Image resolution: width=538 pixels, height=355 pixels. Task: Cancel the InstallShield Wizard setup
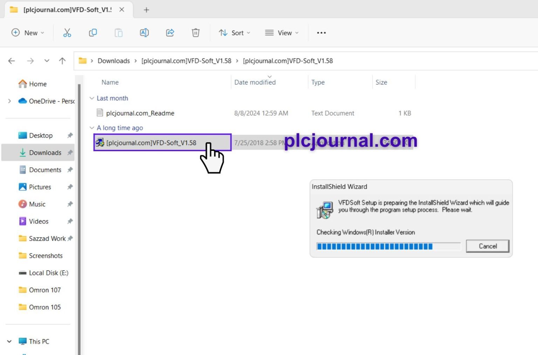click(x=487, y=246)
